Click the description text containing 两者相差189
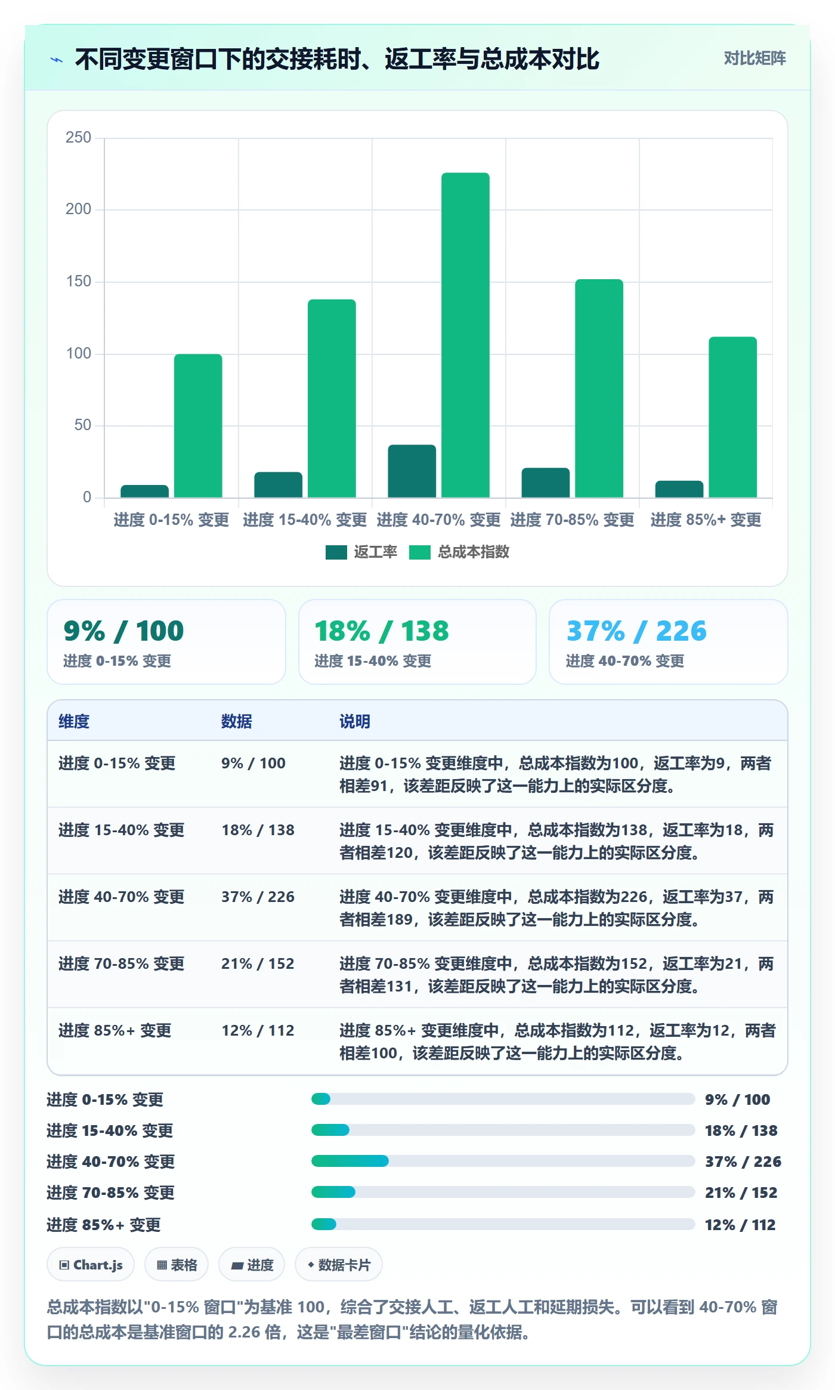The height and width of the screenshot is (1390, 835). (556, 908)
